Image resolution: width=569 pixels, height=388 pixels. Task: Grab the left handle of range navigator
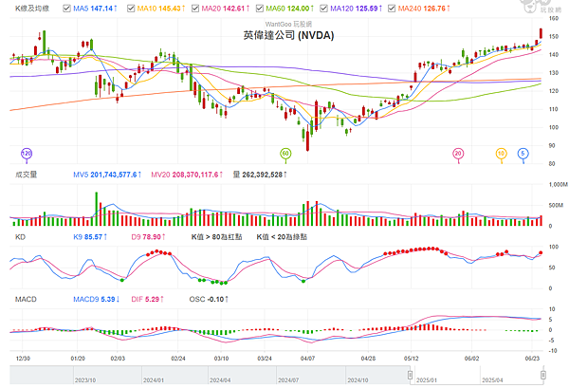(x=410, y=375)
